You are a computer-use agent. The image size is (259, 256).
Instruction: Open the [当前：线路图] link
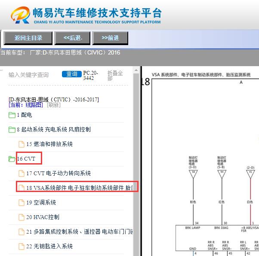pyautogui.click(x=26, y=105)
